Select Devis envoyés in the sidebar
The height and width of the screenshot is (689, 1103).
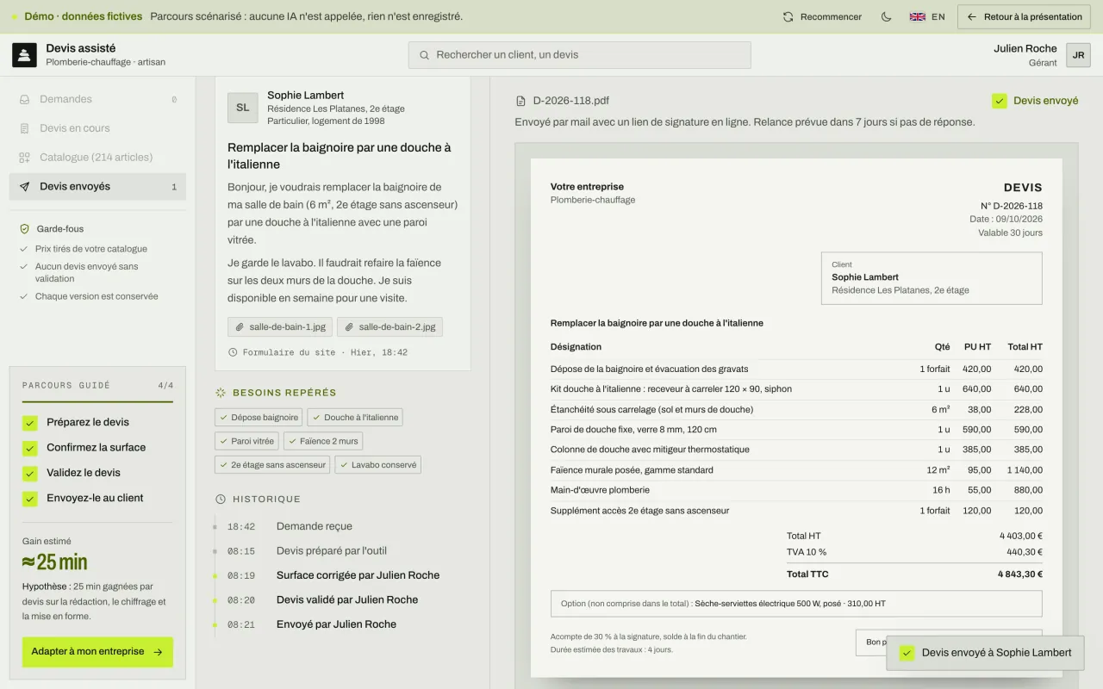[97, 187]
